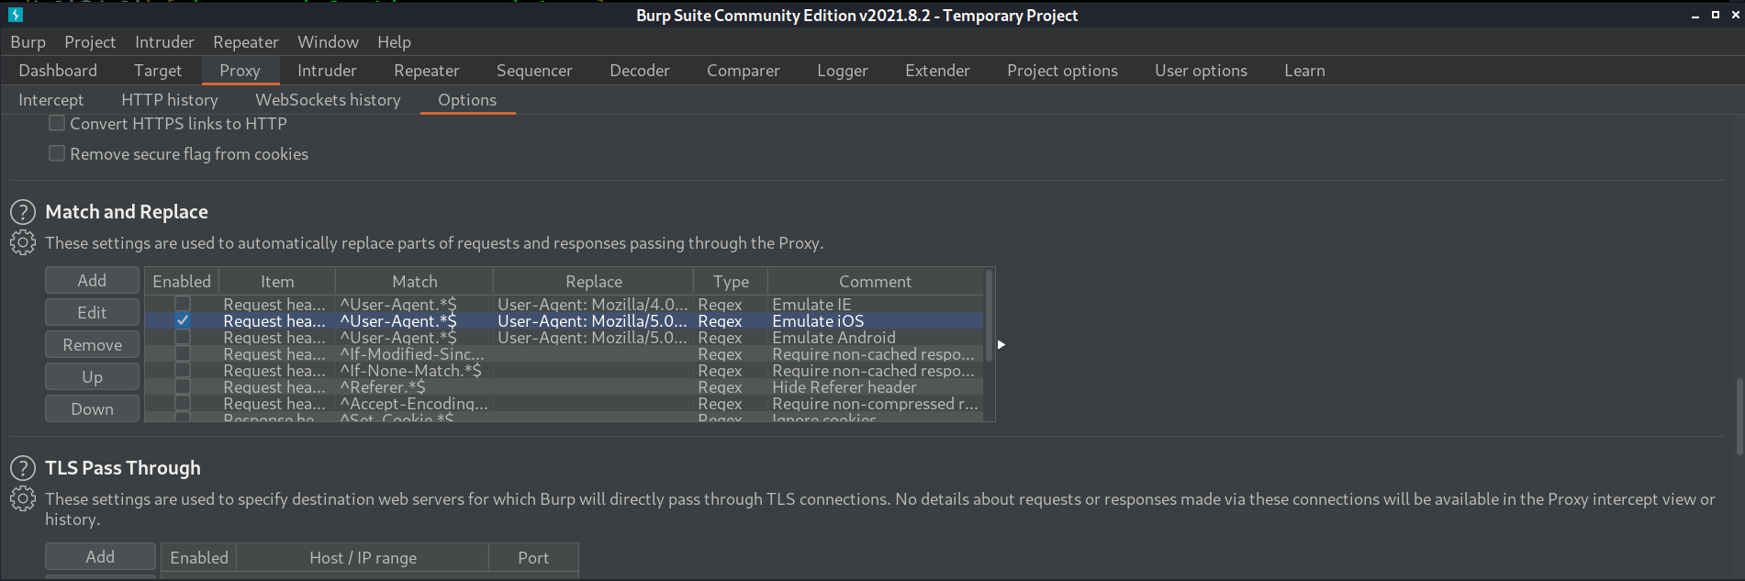Enable the Hide Referer header rule checkbox

183,386
